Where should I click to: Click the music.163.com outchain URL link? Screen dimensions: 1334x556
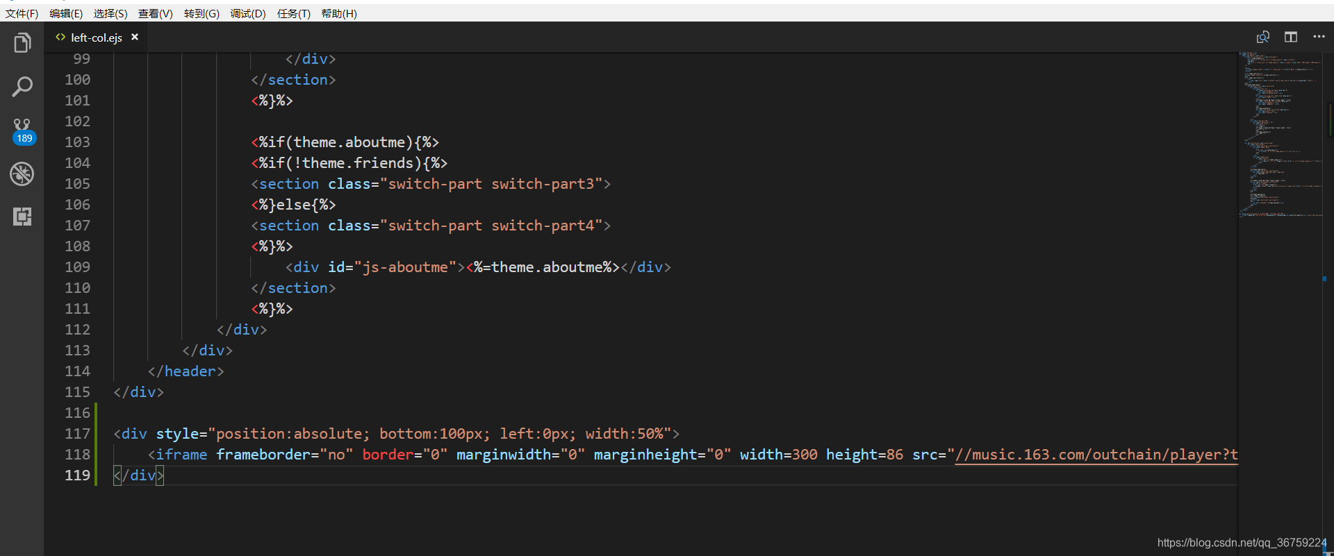point(1096,455)
